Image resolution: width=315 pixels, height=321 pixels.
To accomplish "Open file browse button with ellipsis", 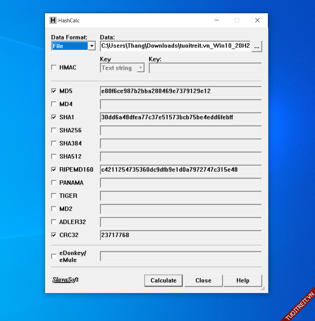I will tap(257, 46).
